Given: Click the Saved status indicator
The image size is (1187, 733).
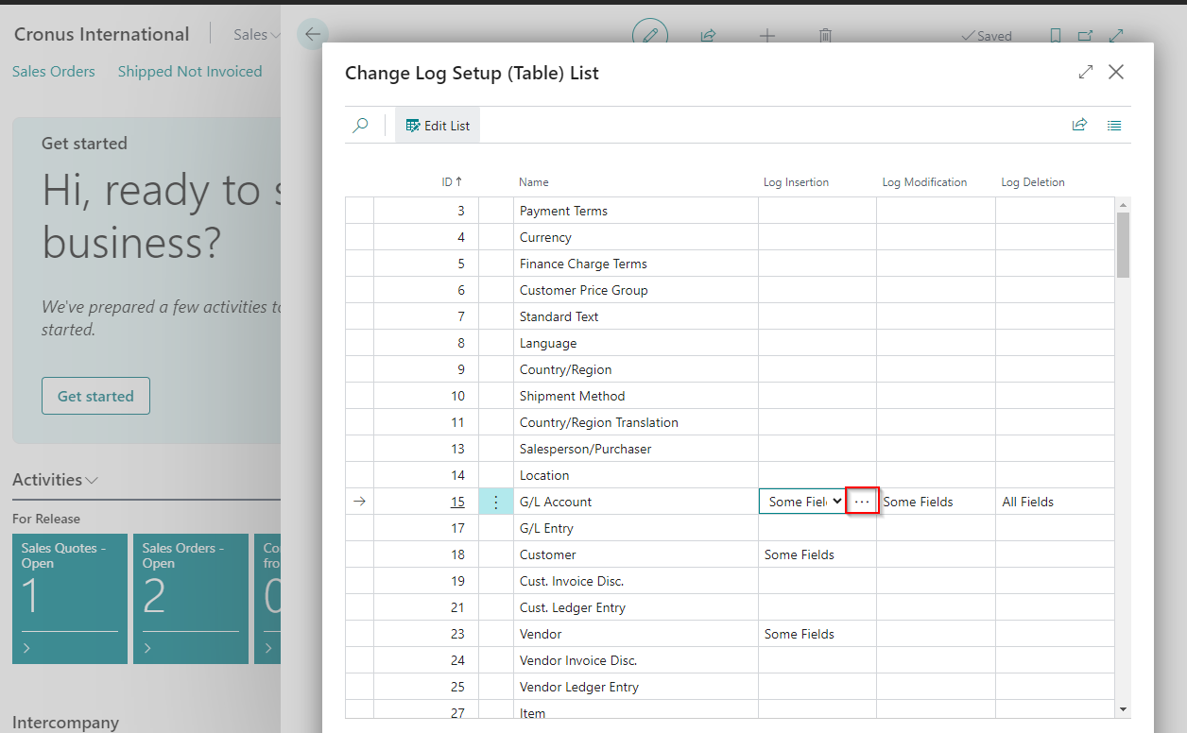Looking at the screenshot, I should [x=986, y=36].
